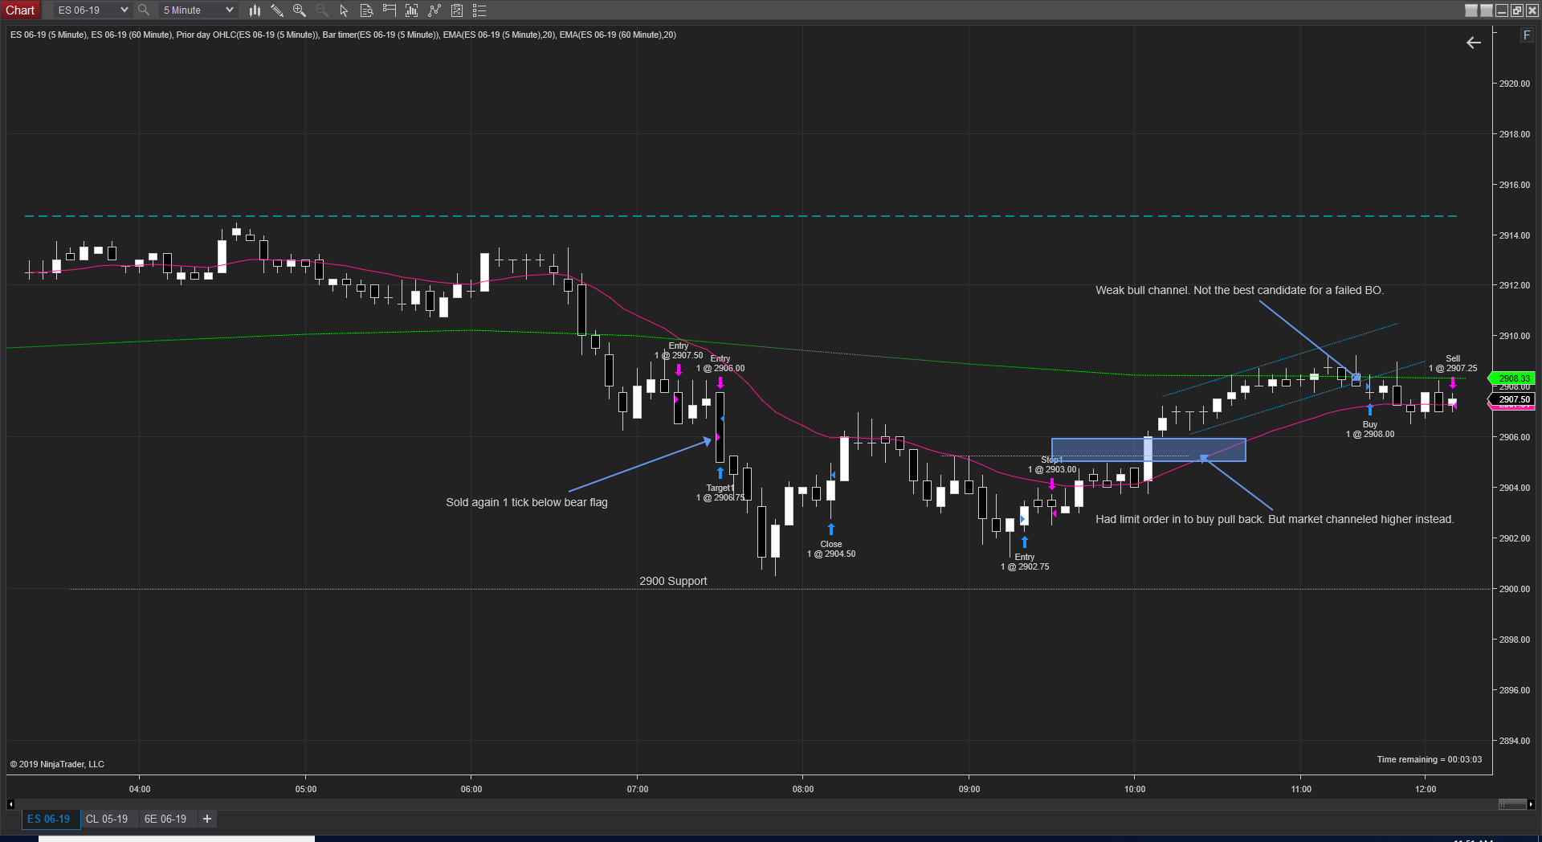The height and width of the screenshot is (842, 1542).
Task: Add a new chart tab with plus
Action: tap(207, 819)
